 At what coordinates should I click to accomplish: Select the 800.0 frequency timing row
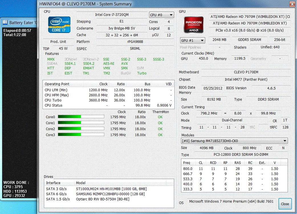pyautogui.click(x=234, y=169)
